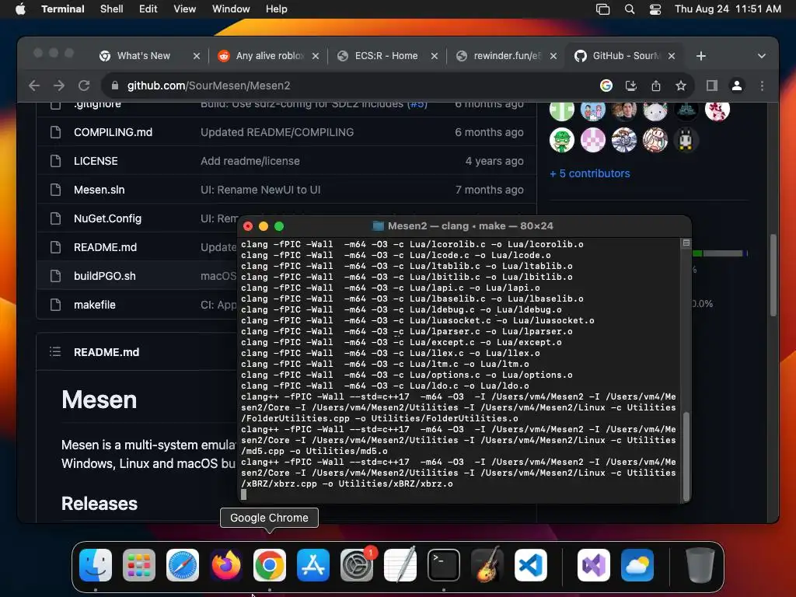Open the Window menu

click(x=231, y=9)
